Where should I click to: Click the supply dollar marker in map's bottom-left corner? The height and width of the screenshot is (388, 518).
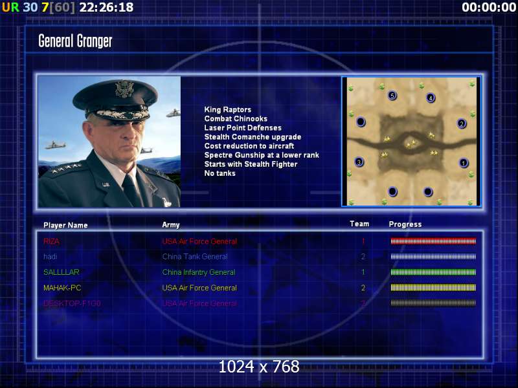351,202
